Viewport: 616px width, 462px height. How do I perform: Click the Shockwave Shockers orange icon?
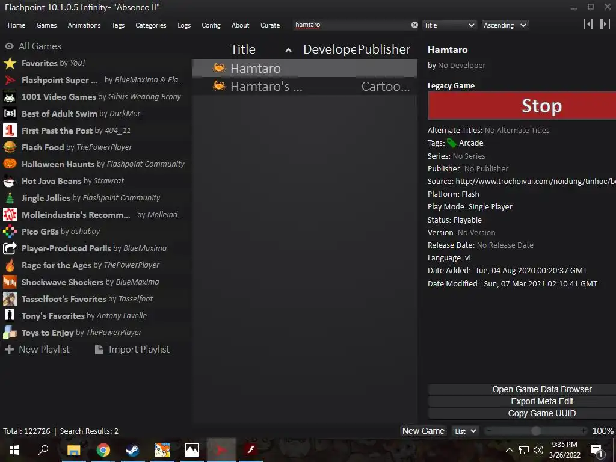pos(10,282)
